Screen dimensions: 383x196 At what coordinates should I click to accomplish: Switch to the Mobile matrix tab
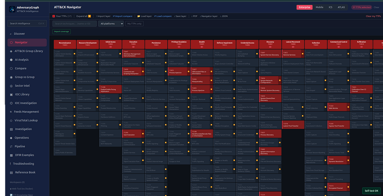point(319,7)
